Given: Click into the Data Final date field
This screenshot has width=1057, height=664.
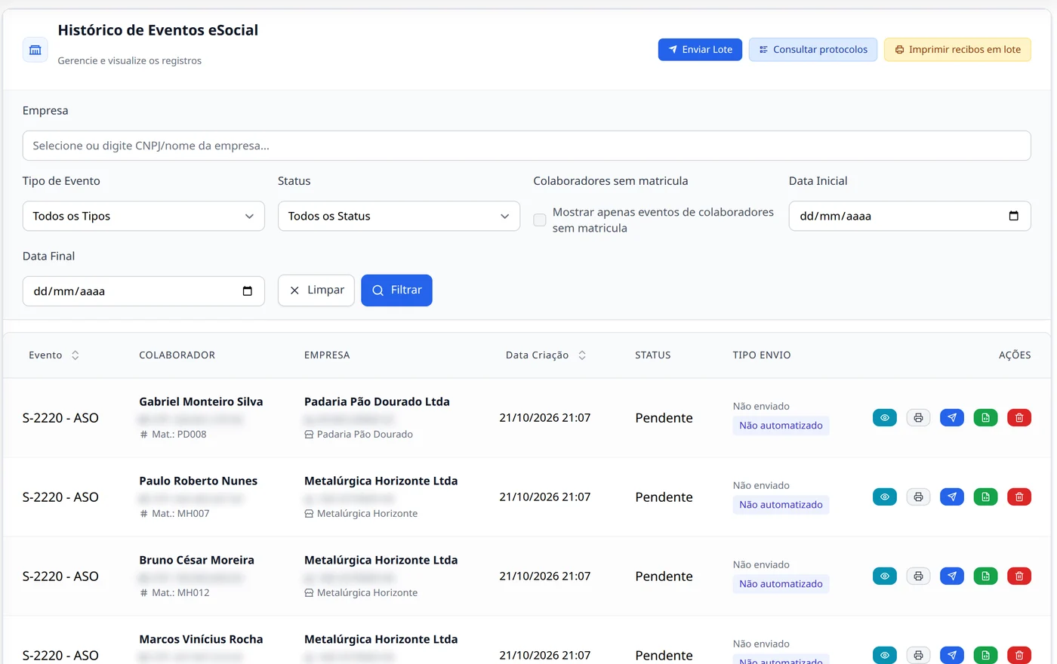Looking at the screenshot, I should pos(143,291).
